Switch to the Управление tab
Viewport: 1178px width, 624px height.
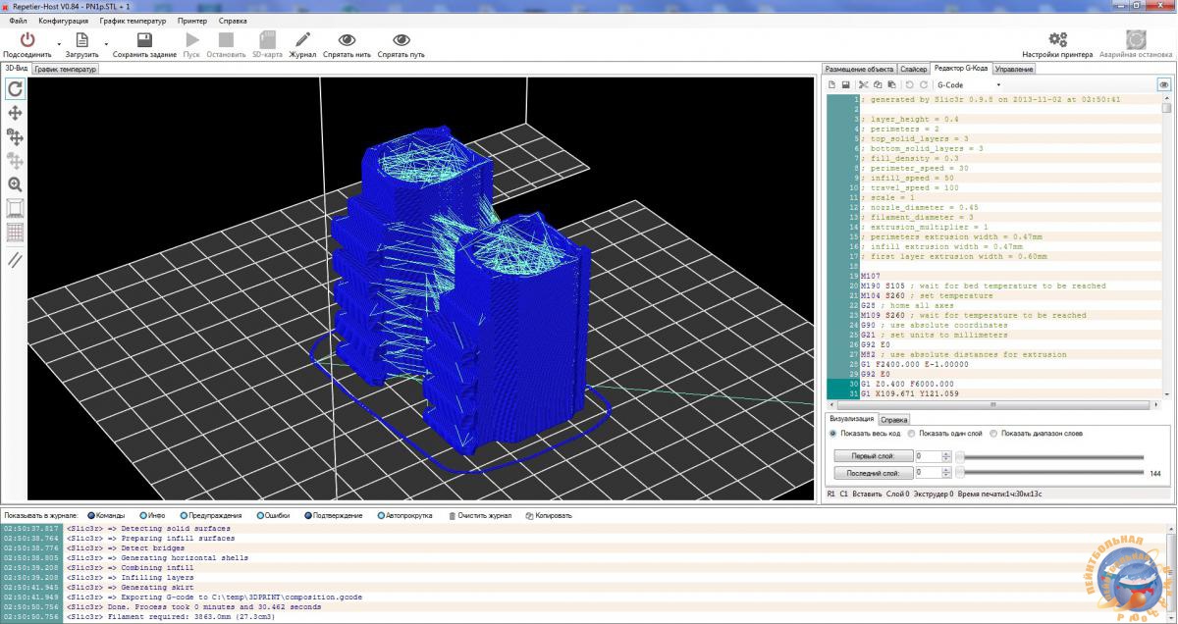tap(1013, 70)
